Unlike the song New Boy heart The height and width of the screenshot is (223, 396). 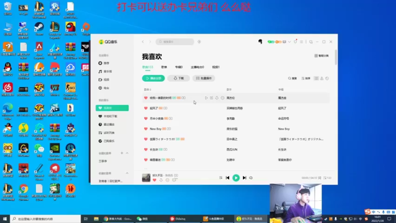pyautogui.click(x=146, y=129)
